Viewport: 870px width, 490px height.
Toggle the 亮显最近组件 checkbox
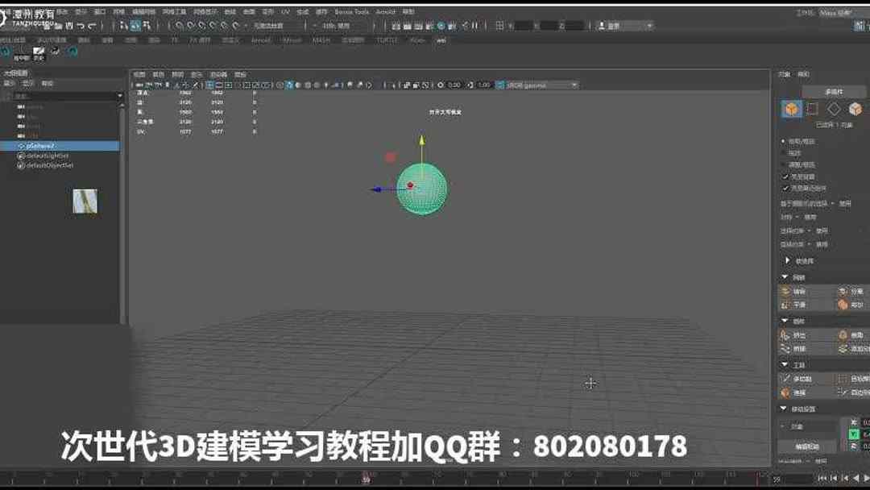(x=785, y=187)
